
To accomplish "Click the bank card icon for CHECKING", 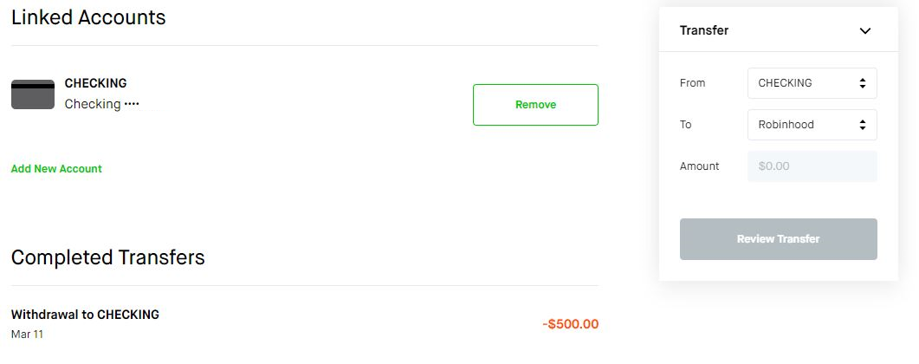I will (33, 94).
